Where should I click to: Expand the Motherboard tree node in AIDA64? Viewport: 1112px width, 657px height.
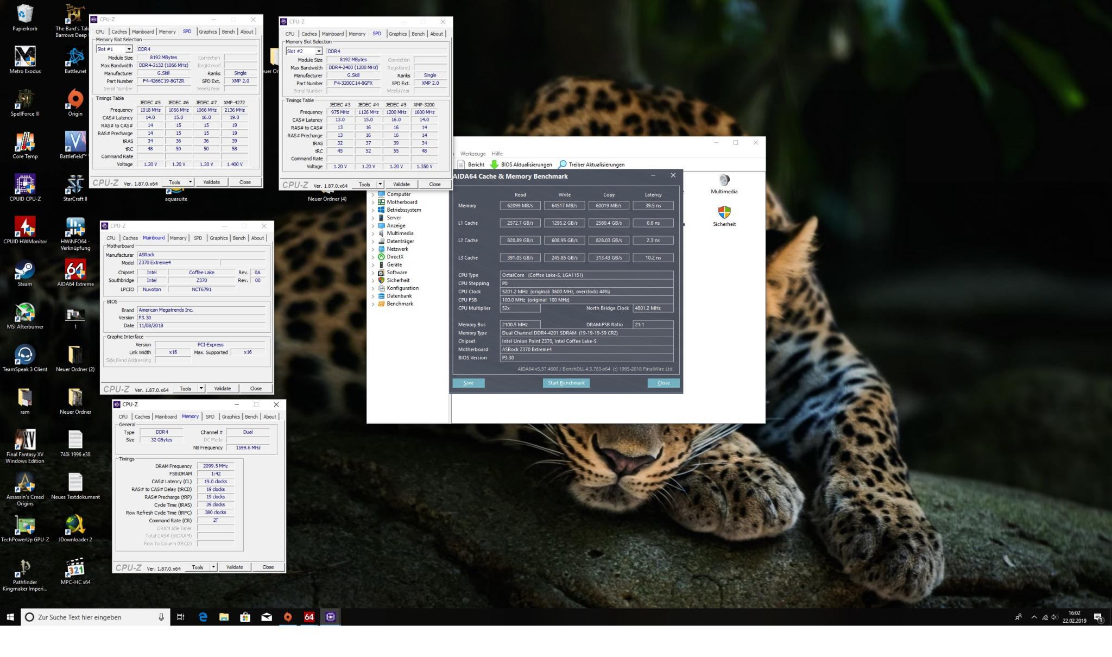click(373, 202)
